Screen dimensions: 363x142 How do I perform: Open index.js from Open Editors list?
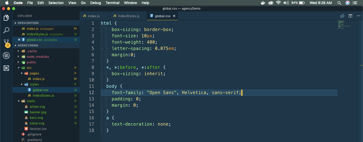46,29
